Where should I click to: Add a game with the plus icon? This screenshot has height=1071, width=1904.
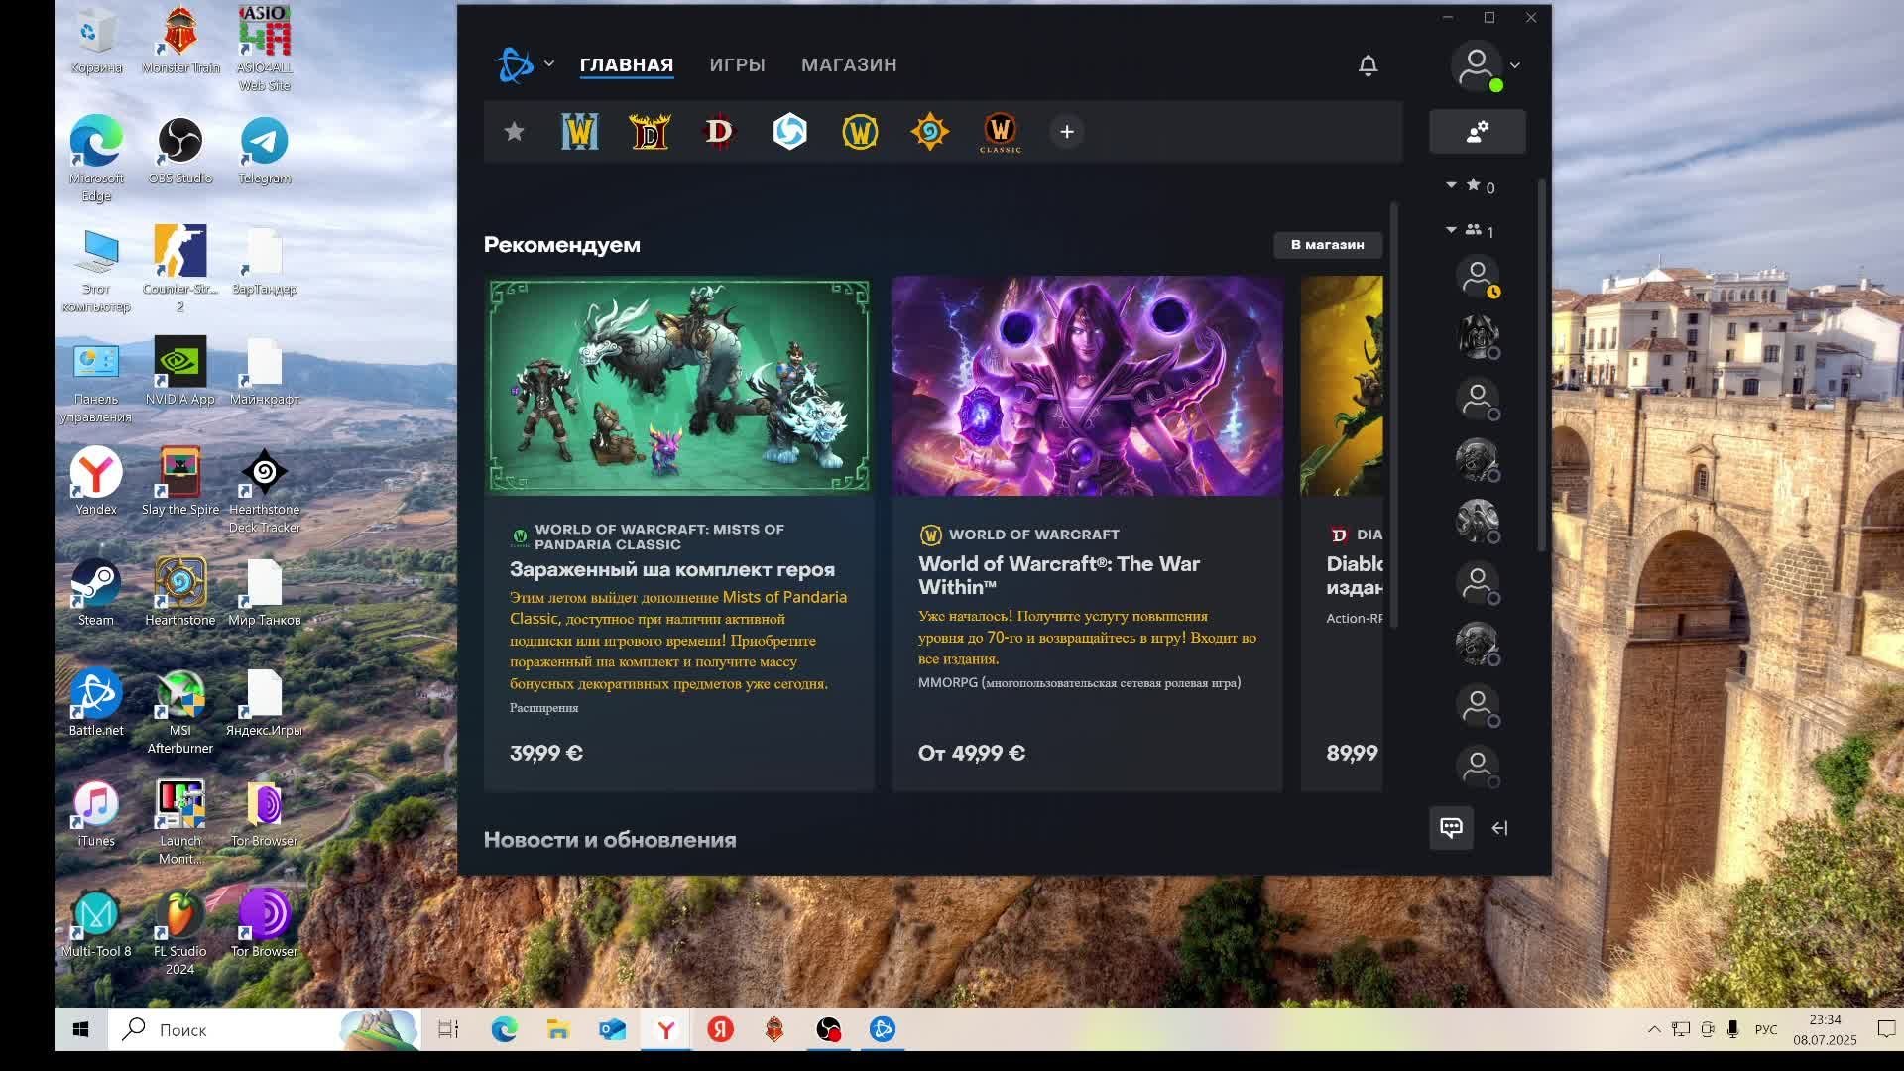[x=1067, y=132]
